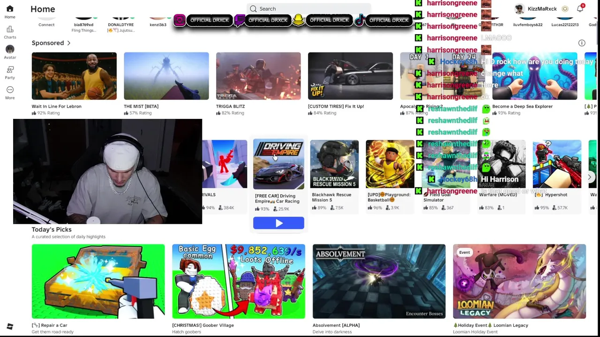Open the Home sidebar icon
This screenshot has width=600, height=337.
pyautogui.click(x=10, y=9)
